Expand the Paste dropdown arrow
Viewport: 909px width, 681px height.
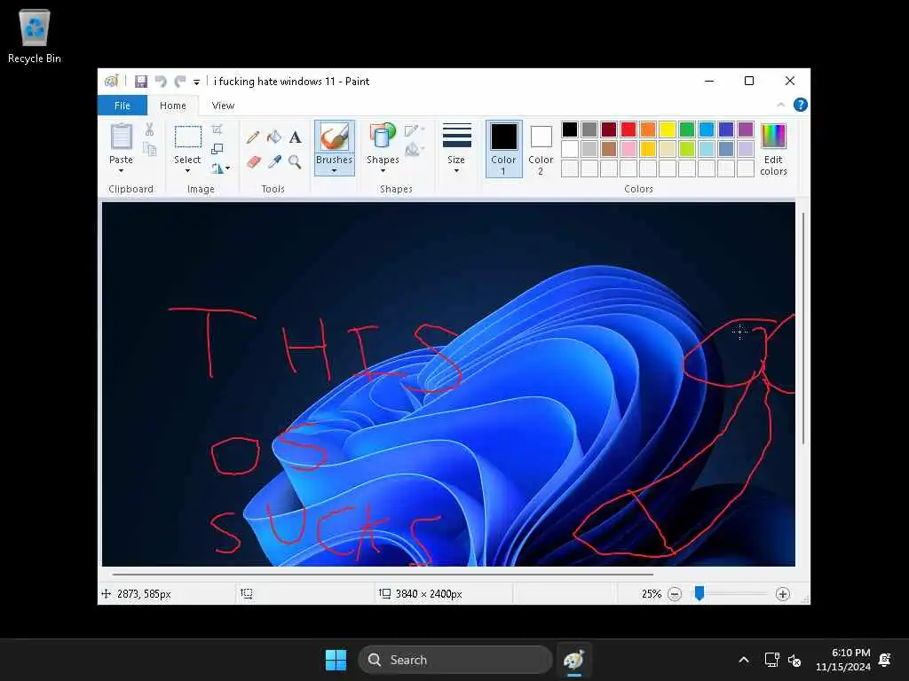[121, 171]
